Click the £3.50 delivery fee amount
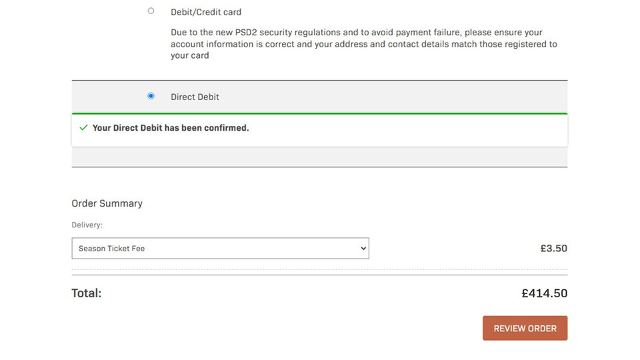Viewport: 640px width, 360px height. coord(553,248)
